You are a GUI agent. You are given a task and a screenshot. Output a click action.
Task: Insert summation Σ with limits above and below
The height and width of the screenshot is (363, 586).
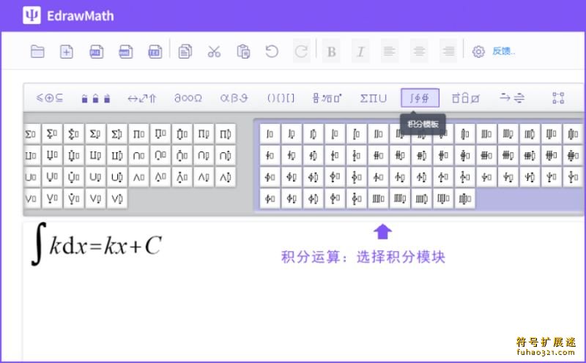[x=74, y=134]
